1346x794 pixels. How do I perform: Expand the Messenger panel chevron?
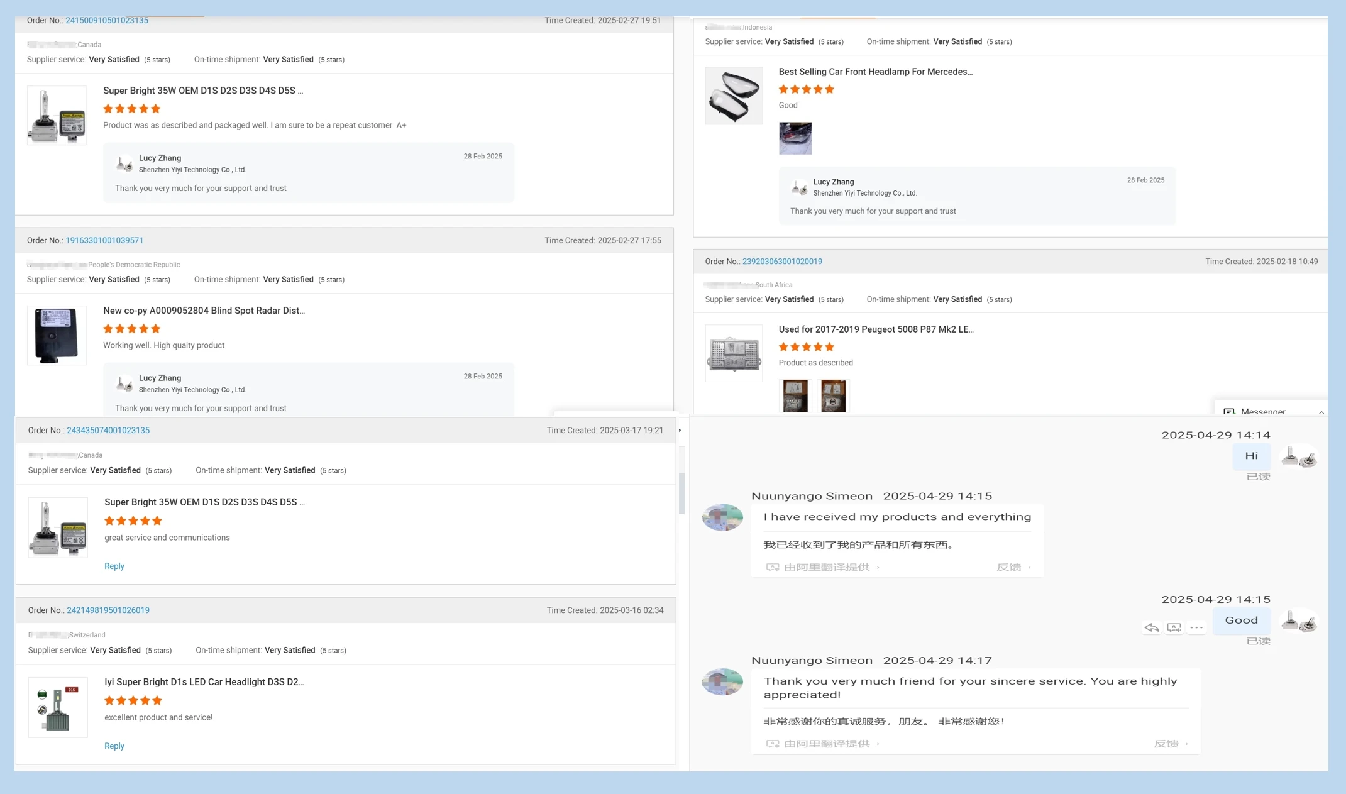point(1321,412)
